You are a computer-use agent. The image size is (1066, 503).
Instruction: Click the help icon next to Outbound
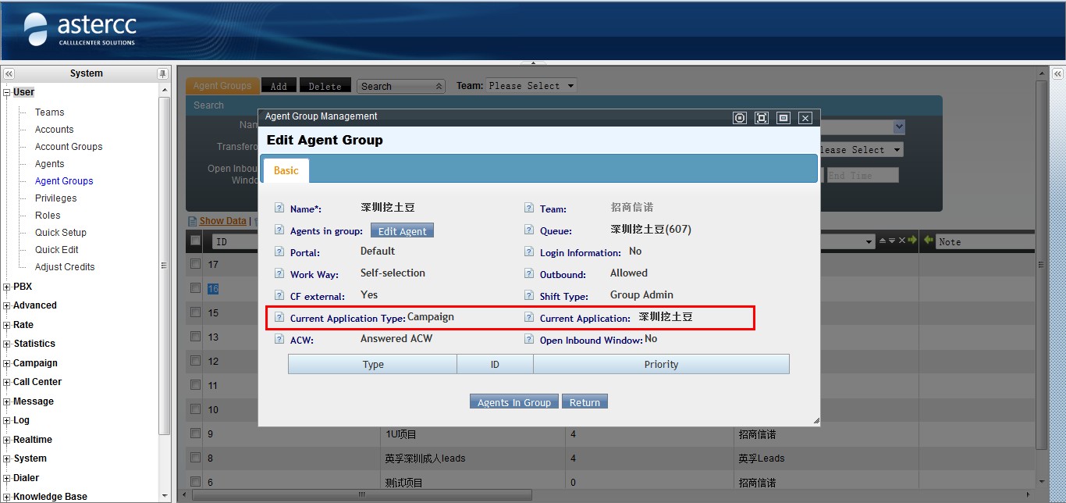click(x=529, y=274)
